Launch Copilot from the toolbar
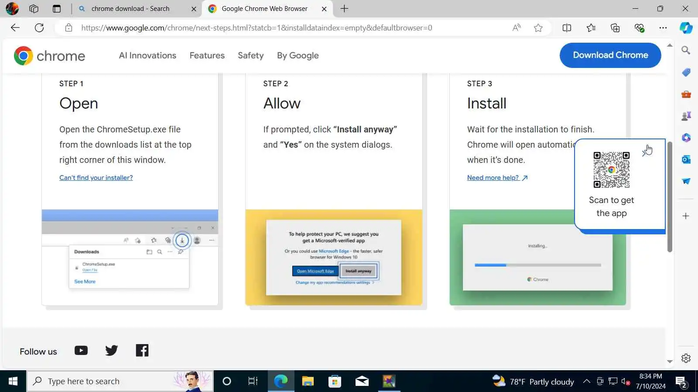 coord(686,28)
